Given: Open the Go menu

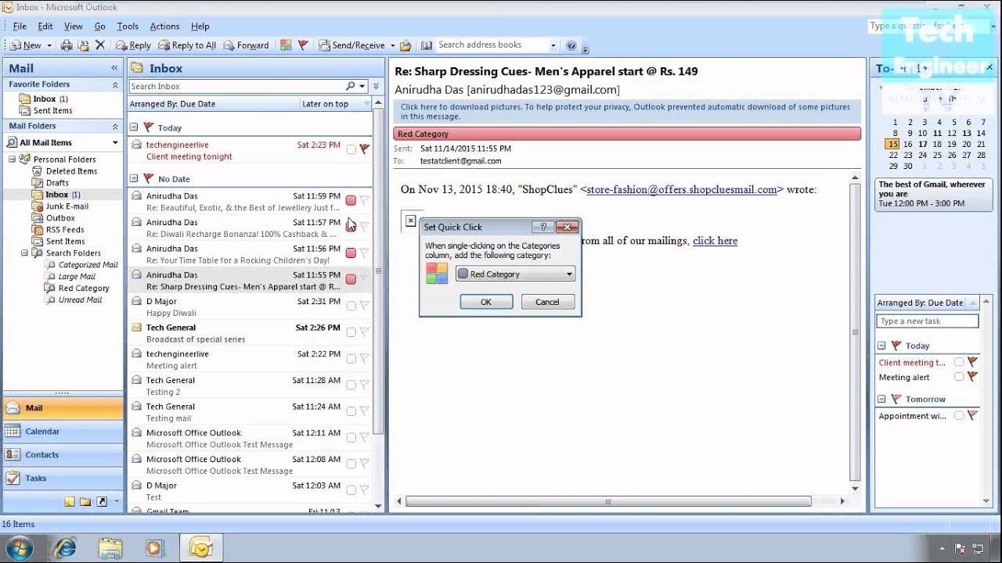Looking at the screenshot, I should pyautogui.click(x=100, y=26).
